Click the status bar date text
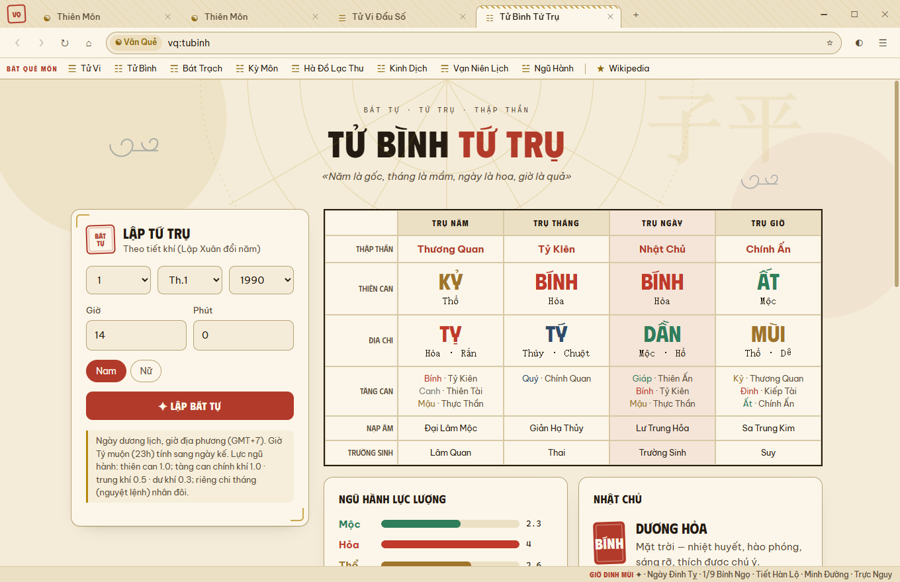 [x=741, y=574]
